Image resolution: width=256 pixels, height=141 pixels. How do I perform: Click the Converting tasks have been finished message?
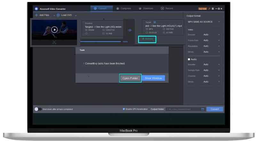point(105,63)
